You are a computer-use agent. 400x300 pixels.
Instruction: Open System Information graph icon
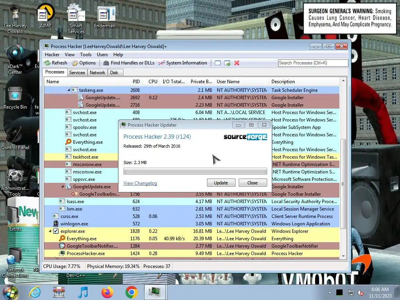tap(161, 63)
